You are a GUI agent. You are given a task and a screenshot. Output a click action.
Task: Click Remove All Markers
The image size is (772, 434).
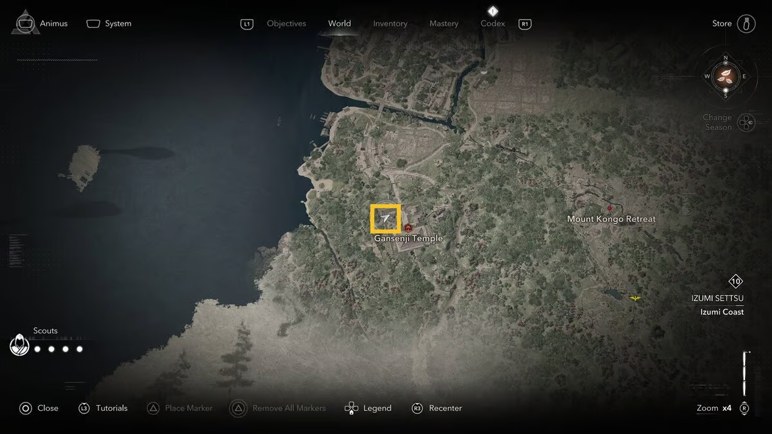pyautogui.click(x=289, y=408)
